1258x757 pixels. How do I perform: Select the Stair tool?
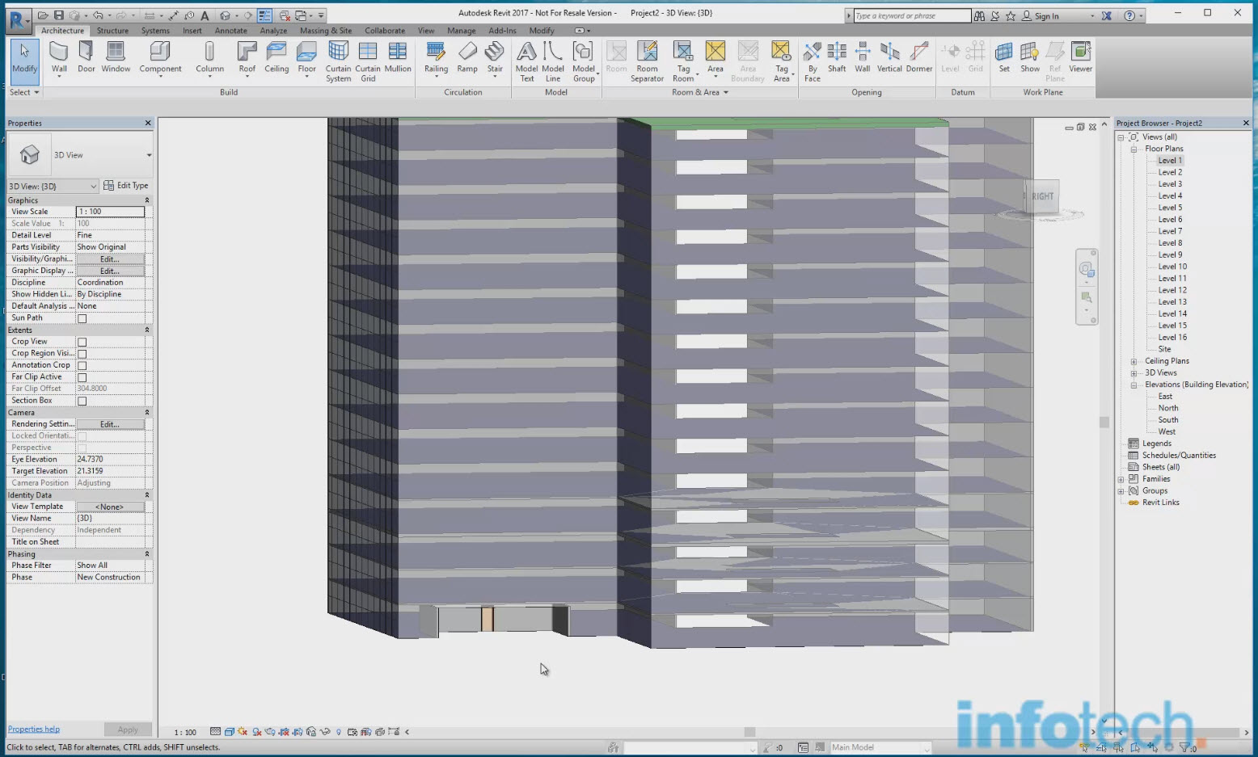[495, 59]
